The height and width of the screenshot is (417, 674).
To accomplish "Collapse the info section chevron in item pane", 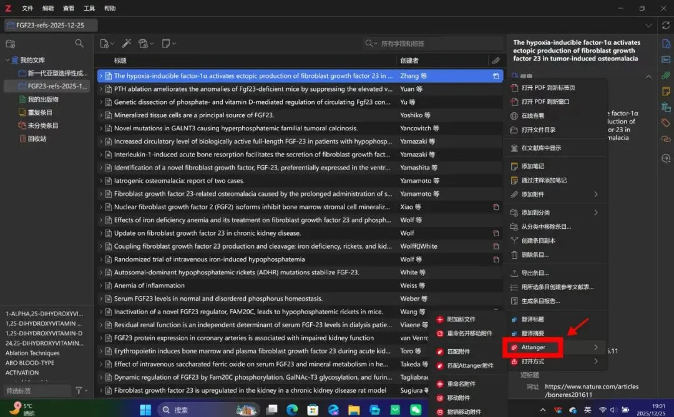I will pos(648,77).
